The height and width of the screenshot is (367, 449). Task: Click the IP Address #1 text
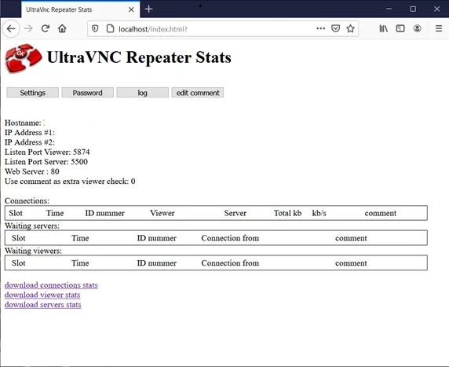pyautogui.click(x=30, y=133)
